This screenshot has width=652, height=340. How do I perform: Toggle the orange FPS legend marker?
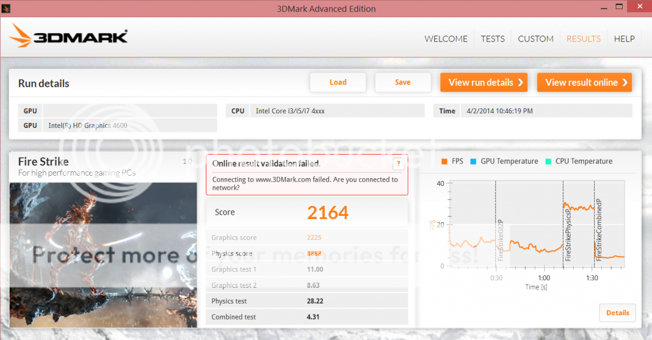click(444, 162)
